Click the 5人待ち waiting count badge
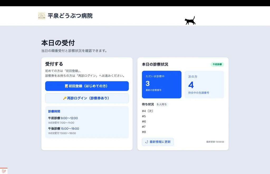270x174 pixels. (x=162, y=104)
